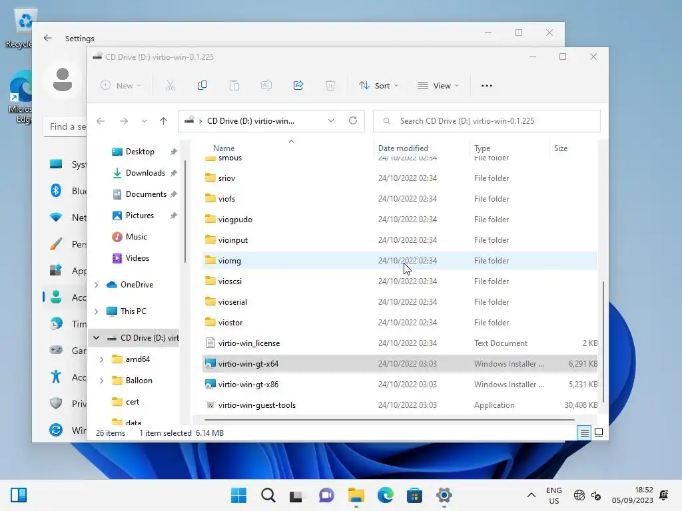Open clock and date 18:52 panel
This screenshot has width=682, height=511.
coord(633,495)
